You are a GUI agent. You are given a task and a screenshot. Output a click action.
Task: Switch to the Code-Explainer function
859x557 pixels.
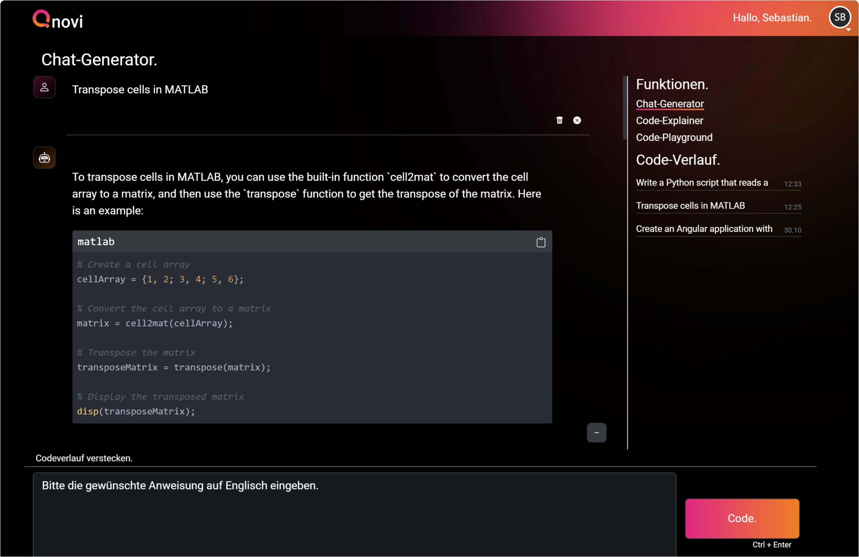(669, 121)
